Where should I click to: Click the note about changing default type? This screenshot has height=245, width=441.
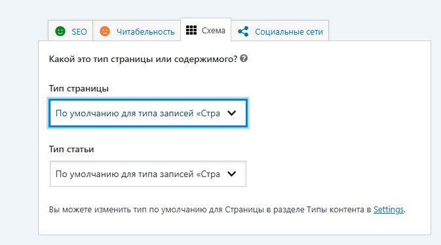tap(227, 210)
